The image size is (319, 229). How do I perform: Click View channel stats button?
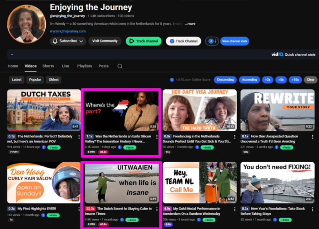pyautogui.click(x=234, y=41)
